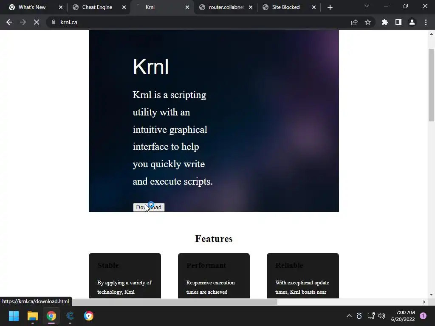
Task: Close the What's New tab
Action: pyautogui.click(x=61, y=7)
